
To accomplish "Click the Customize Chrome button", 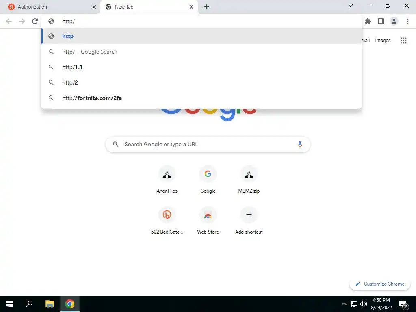I will [380, 284].
